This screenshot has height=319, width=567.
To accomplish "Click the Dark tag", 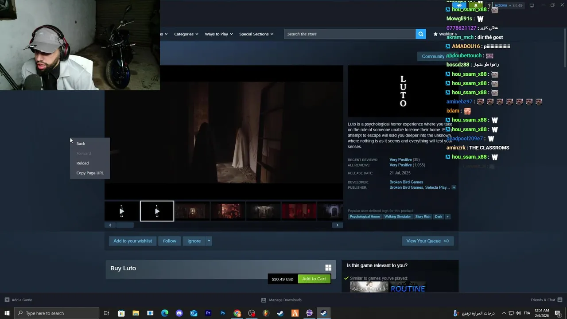I will pyautogui.click(x=439, y=217).
